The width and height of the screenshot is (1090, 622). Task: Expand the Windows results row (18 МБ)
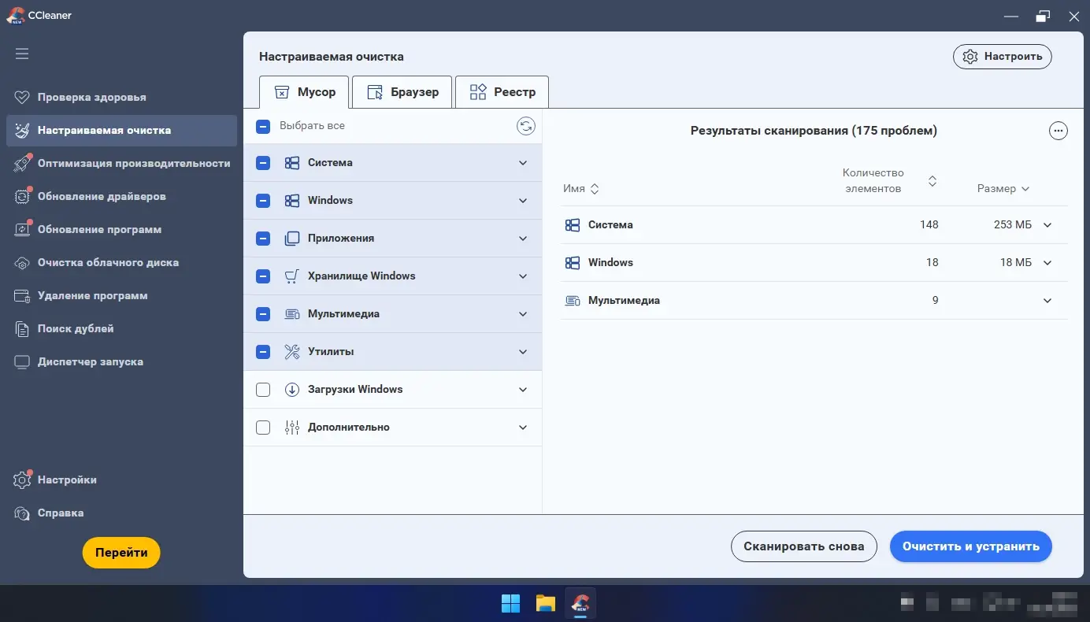pos(1047,263)
